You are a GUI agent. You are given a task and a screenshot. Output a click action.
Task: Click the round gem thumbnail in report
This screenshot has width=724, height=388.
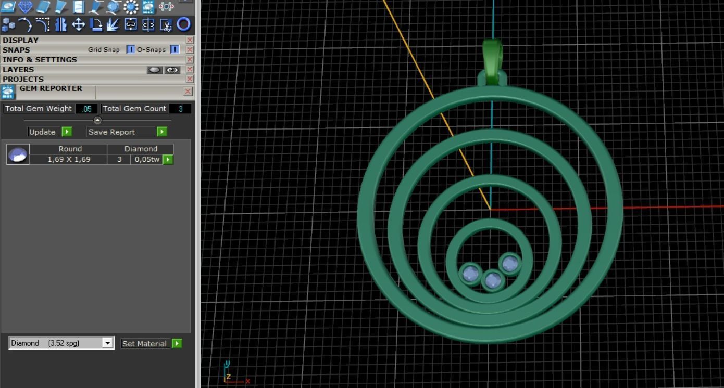(x=18, y=154)
